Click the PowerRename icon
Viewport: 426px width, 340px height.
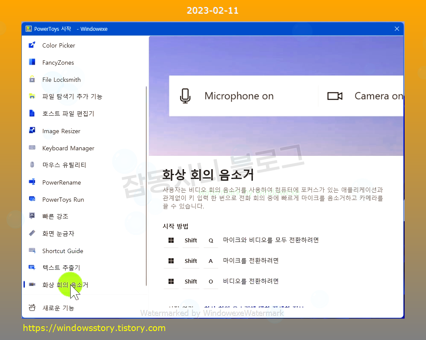[32, 182]
